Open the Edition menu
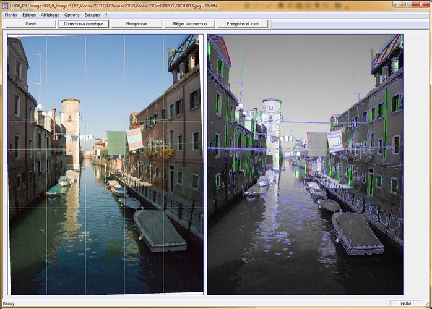 [x=29, y=14]
